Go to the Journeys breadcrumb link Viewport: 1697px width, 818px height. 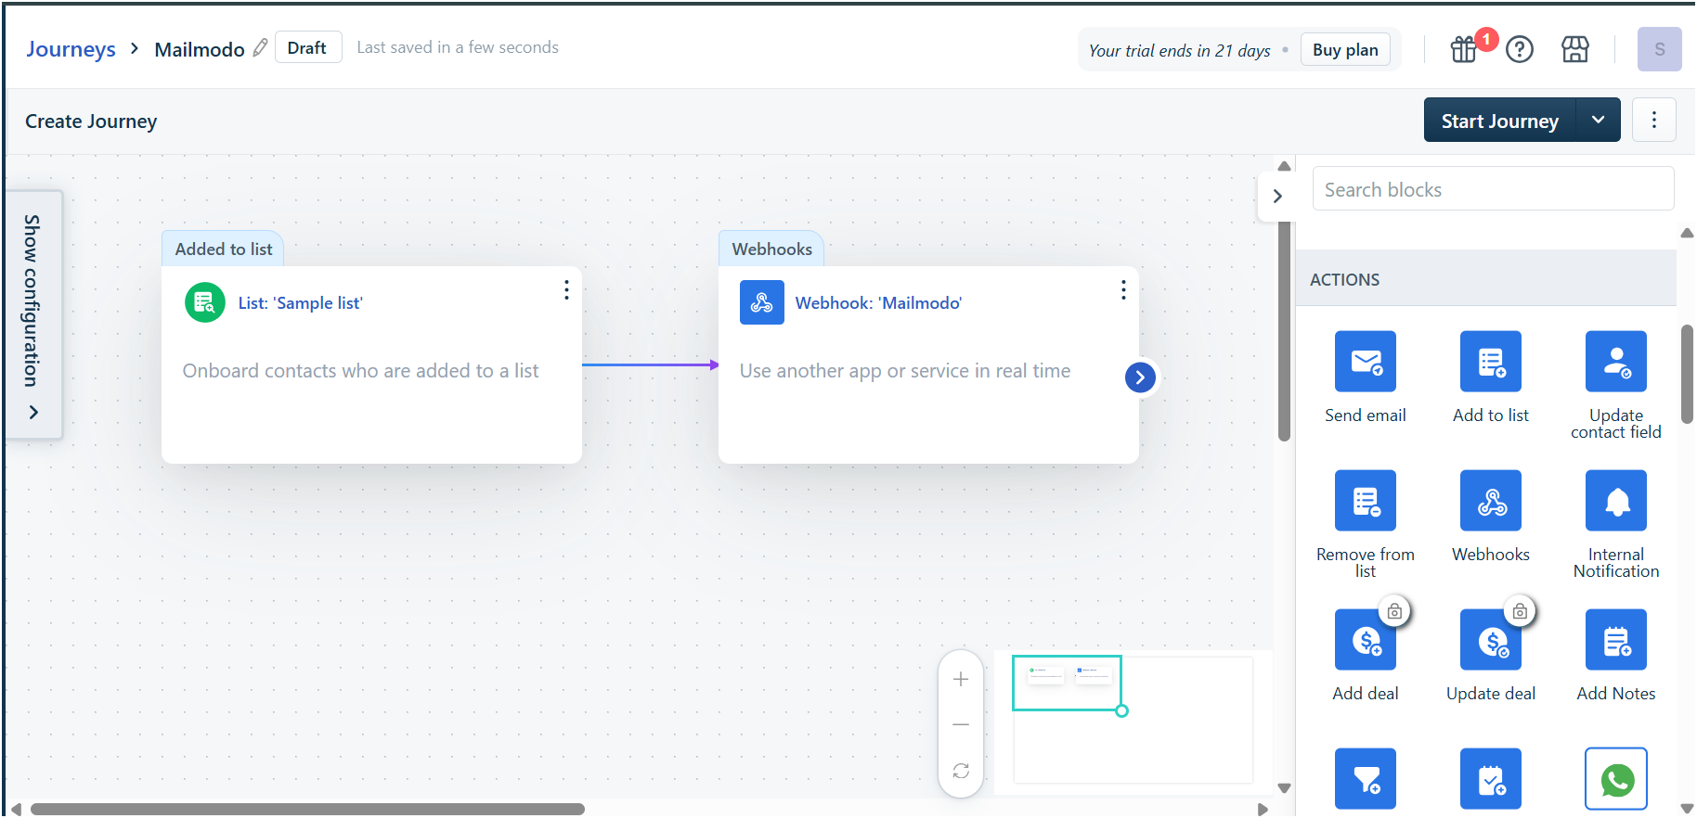[71, 49]
